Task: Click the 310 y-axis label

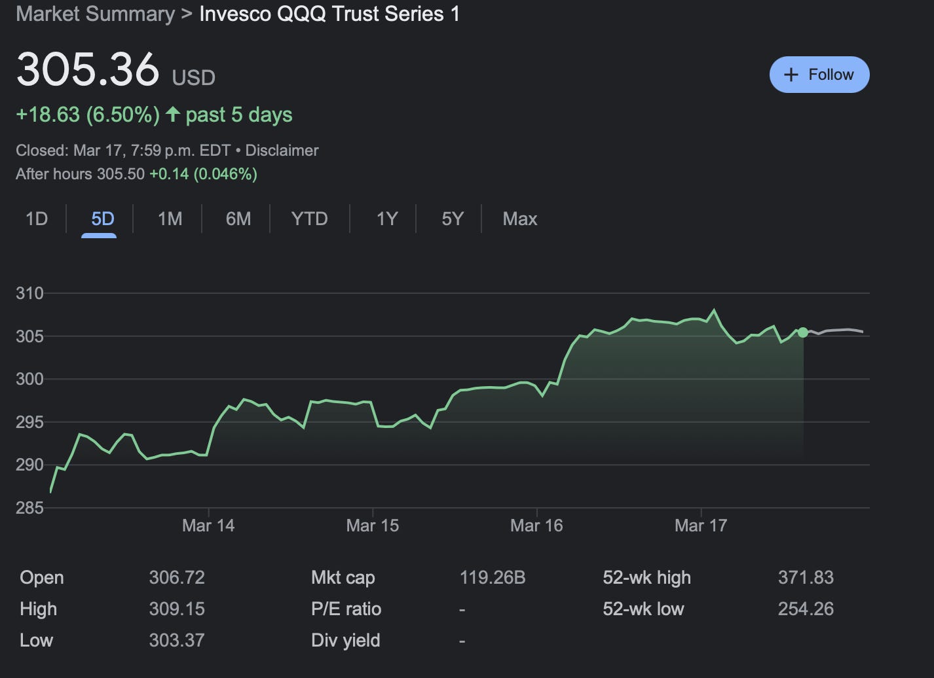Action: 29,293
